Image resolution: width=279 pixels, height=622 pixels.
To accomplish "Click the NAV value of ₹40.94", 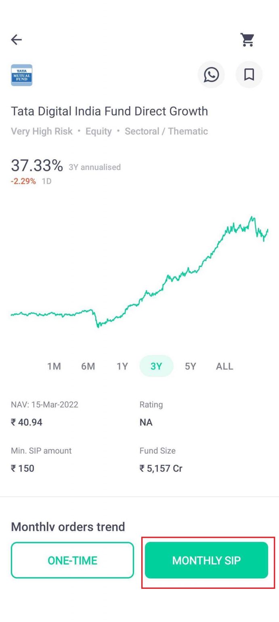I will tap(25, 422).
